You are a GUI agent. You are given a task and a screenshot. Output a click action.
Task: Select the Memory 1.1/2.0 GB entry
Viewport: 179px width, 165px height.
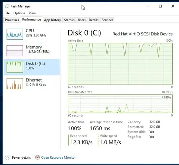[x=32, y=51]
